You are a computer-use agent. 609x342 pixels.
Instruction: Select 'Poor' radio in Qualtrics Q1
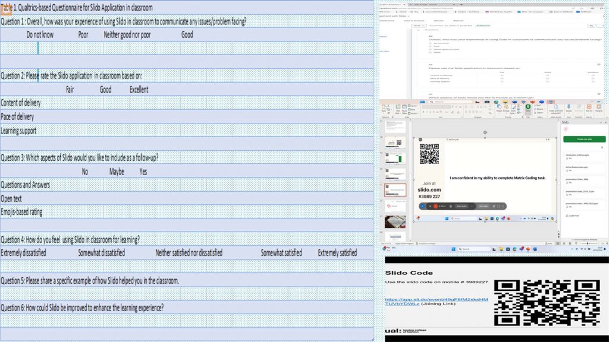431,46
